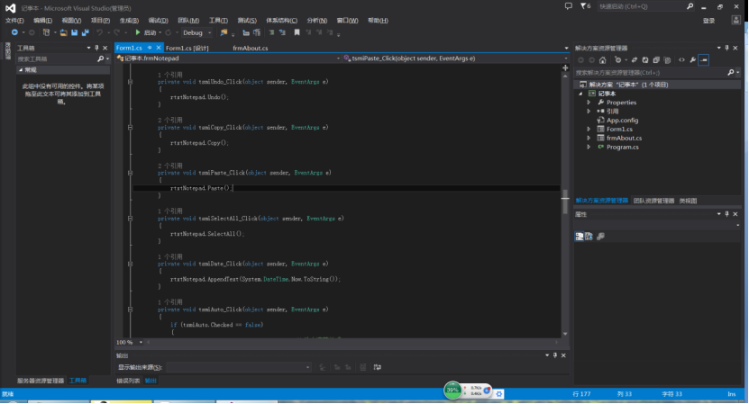Click the green 39% memory widget
This screenshot has width=749, height=404.
[x=452, y=391]
